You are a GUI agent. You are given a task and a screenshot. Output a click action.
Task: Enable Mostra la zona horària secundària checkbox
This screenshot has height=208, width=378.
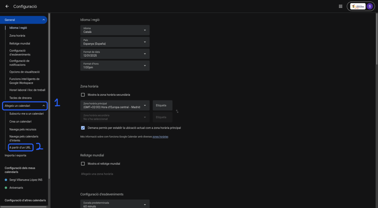click(x=83, y=95)
